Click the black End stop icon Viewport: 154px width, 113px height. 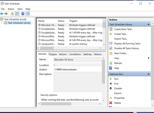tap(111, 83)
